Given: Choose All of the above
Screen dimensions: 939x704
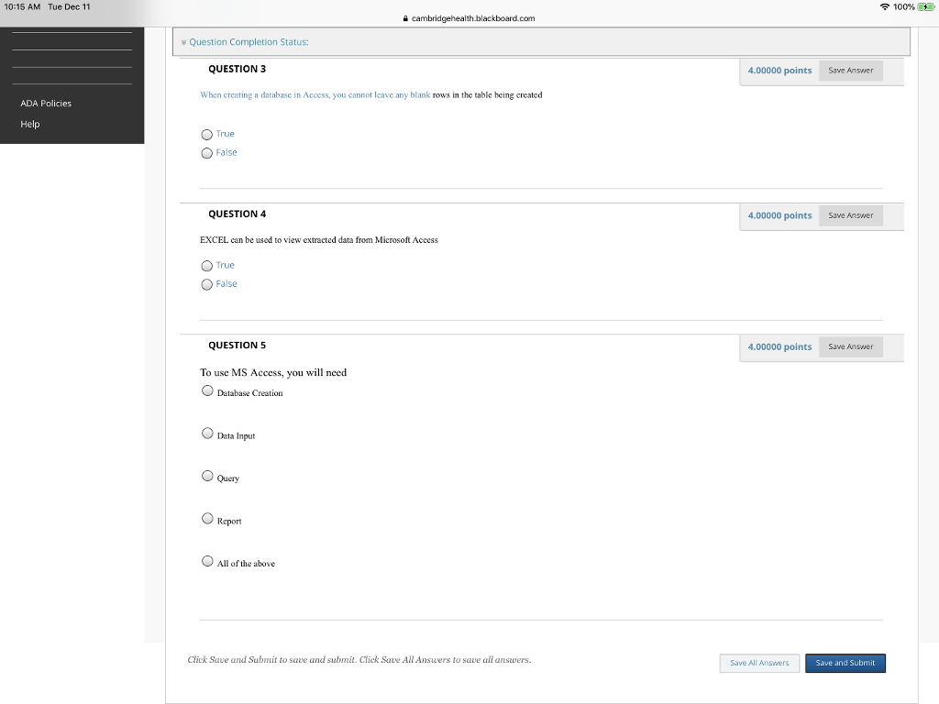Looking at the screenshot, I should (207, 561).
